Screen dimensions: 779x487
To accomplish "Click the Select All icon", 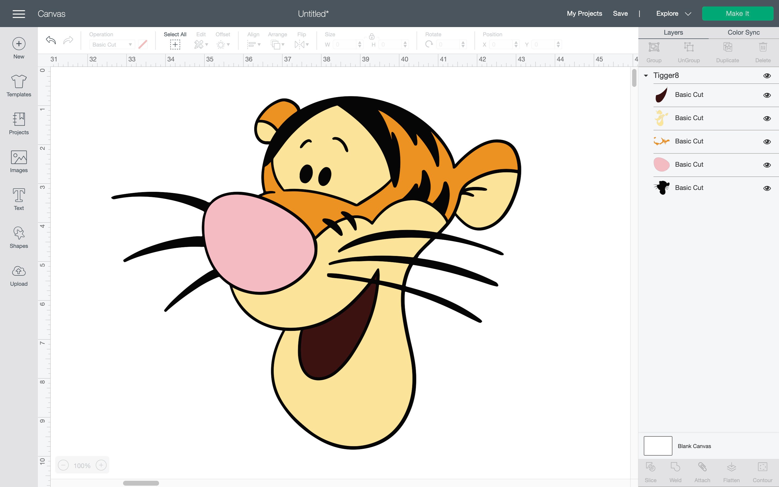I will 175,44.
